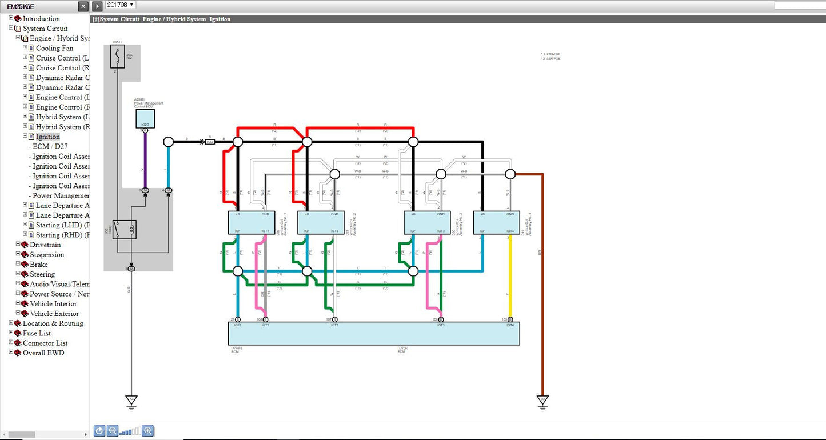Close the navigation panel with the X icon
The width and height of the screenshot is (826, 440).
(x=83, y=6)
